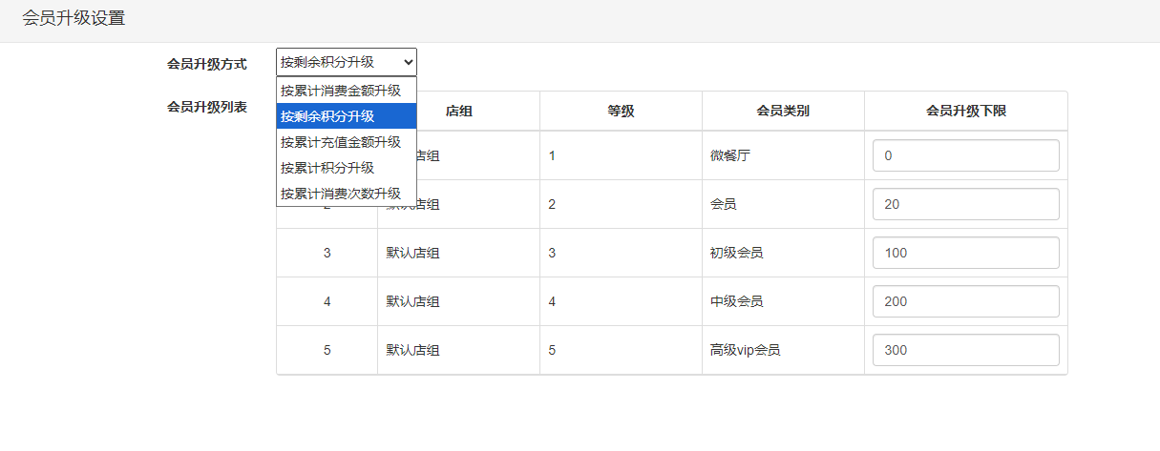Click the 会员升级下限 column header

tap(965, 111)
